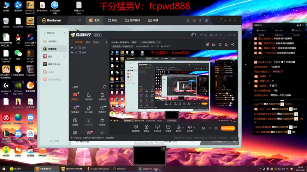The height and width of the screenshot is (172, 307).
Task: Toggle the preview eye icon near settings gear
Action: [x=210, y=128]
